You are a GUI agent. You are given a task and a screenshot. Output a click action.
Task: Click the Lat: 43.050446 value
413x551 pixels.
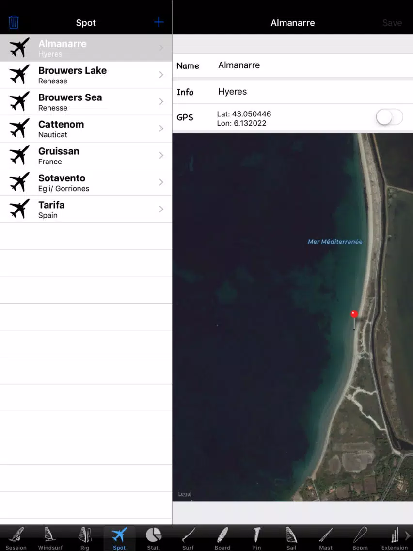click(244, 114)
